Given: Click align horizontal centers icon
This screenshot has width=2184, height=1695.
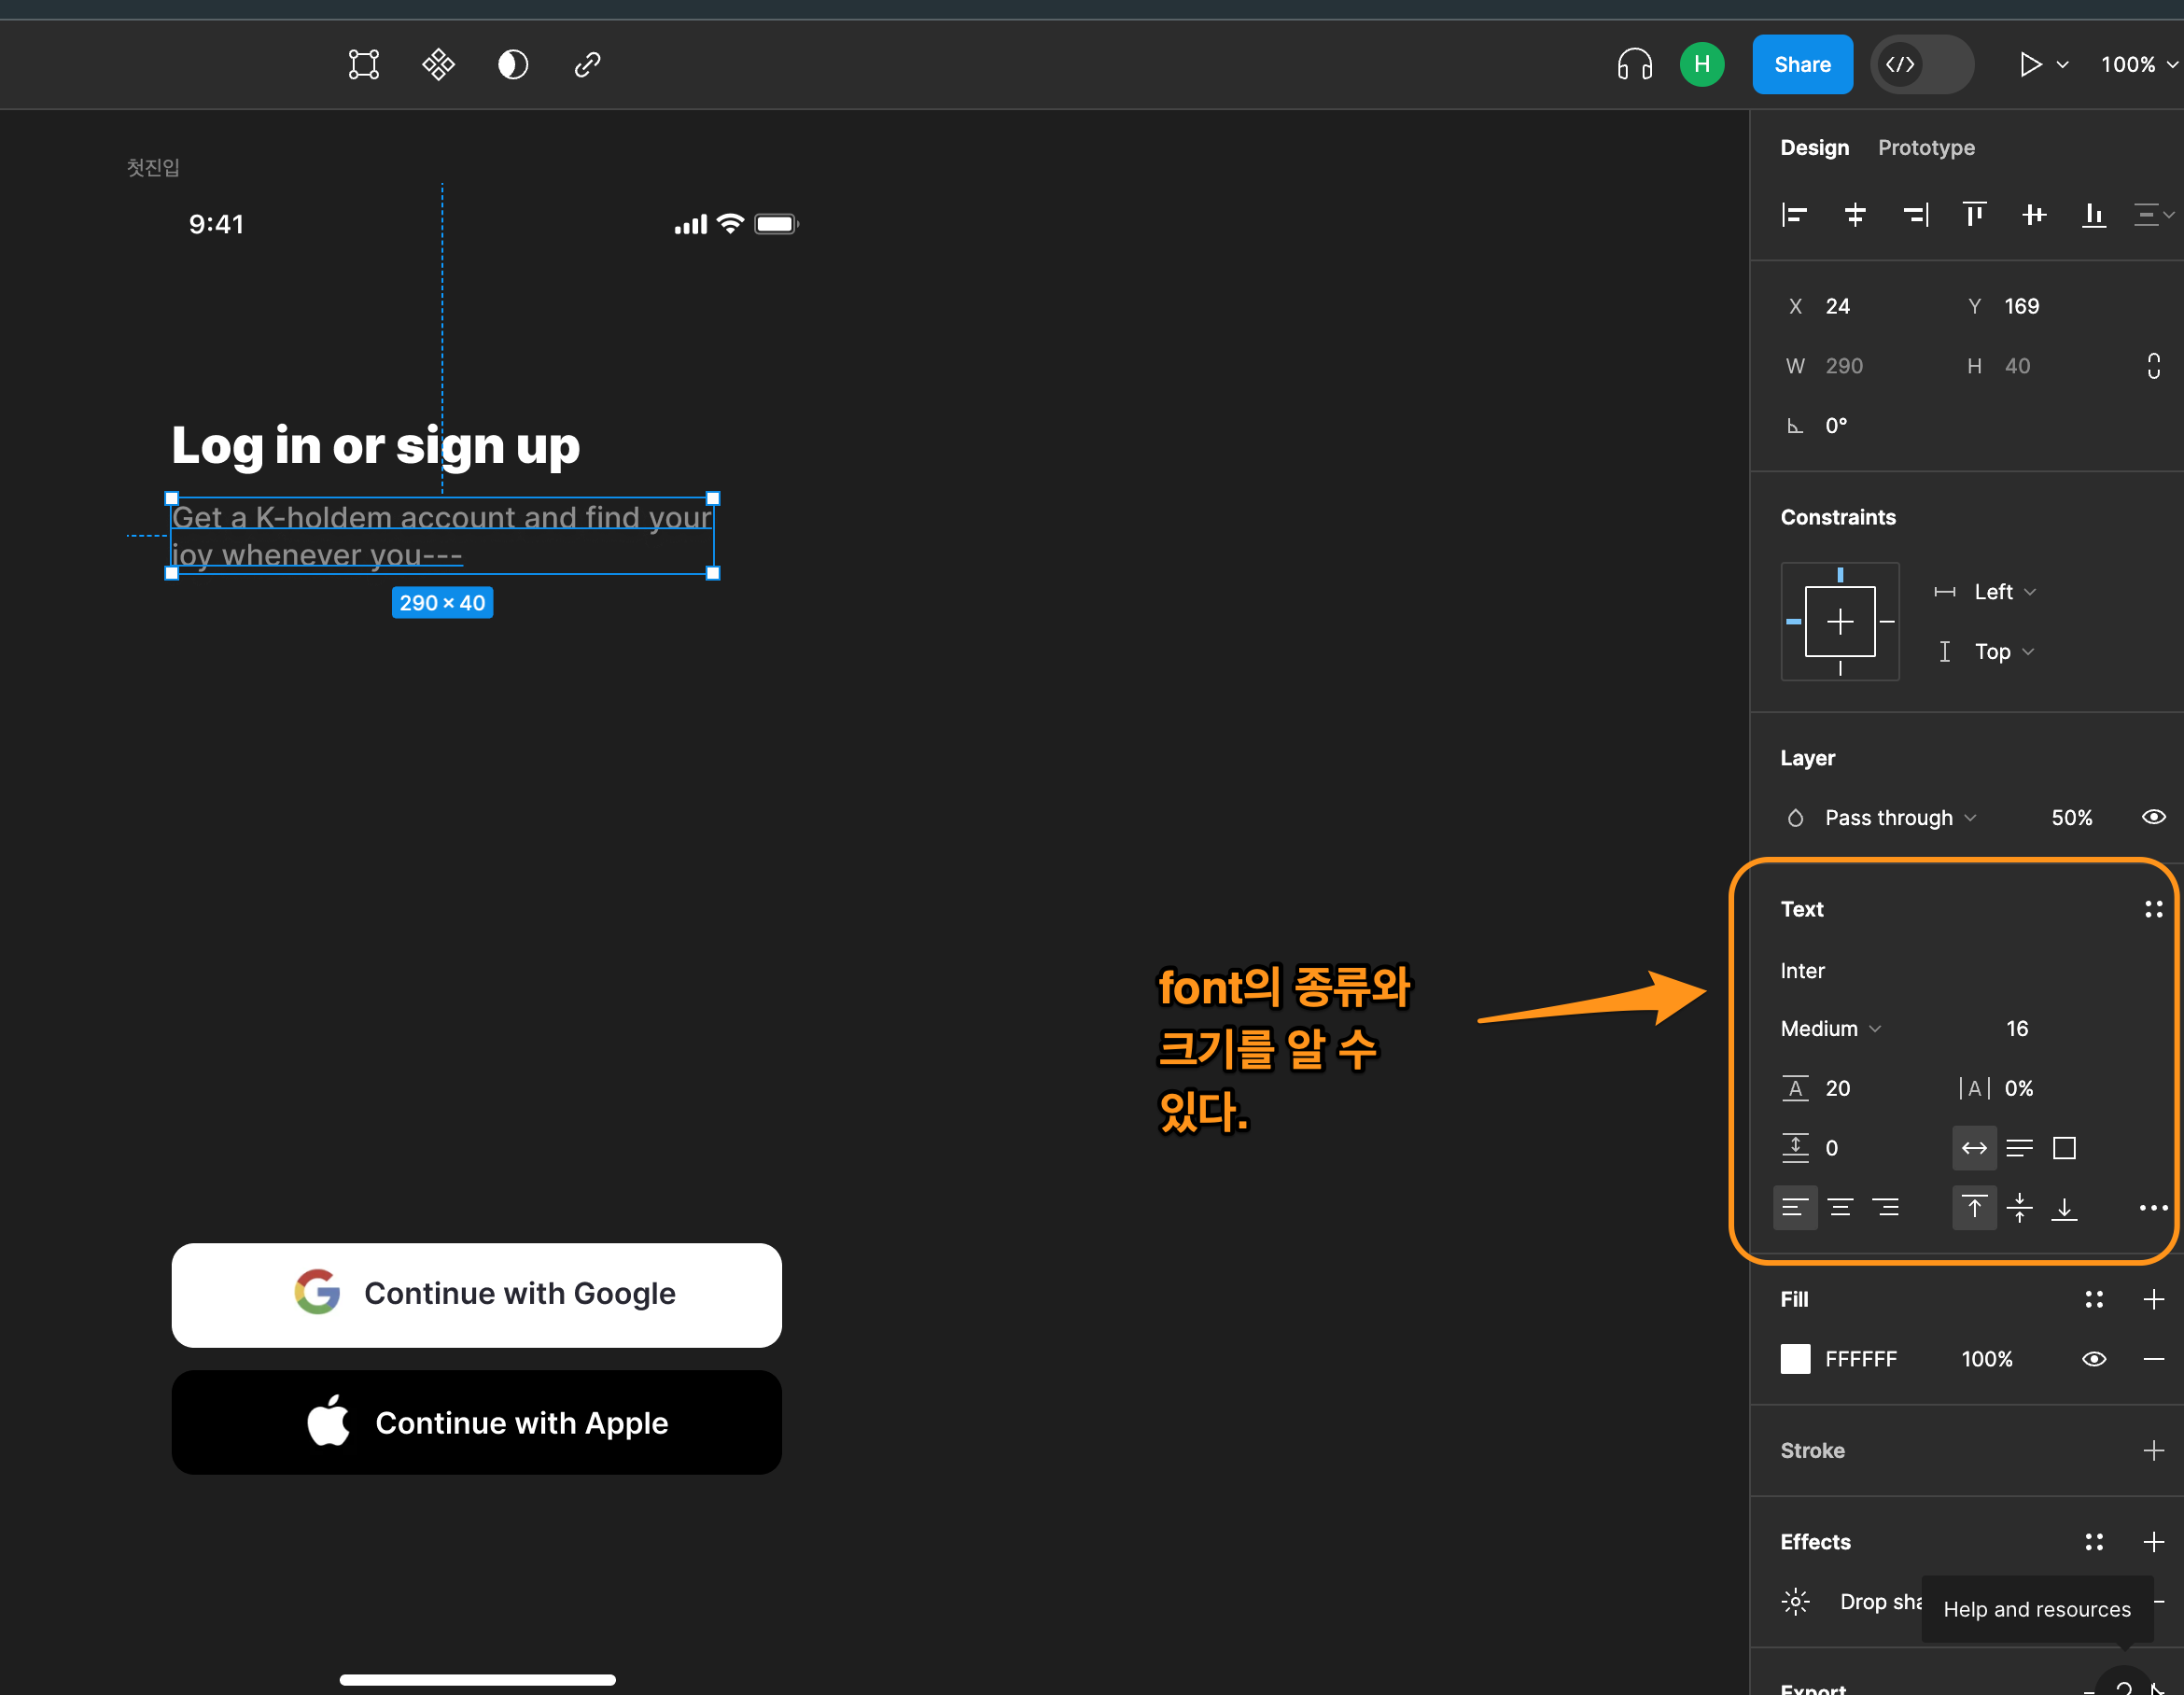Looking at the screenshot, I should (1854, 215).
